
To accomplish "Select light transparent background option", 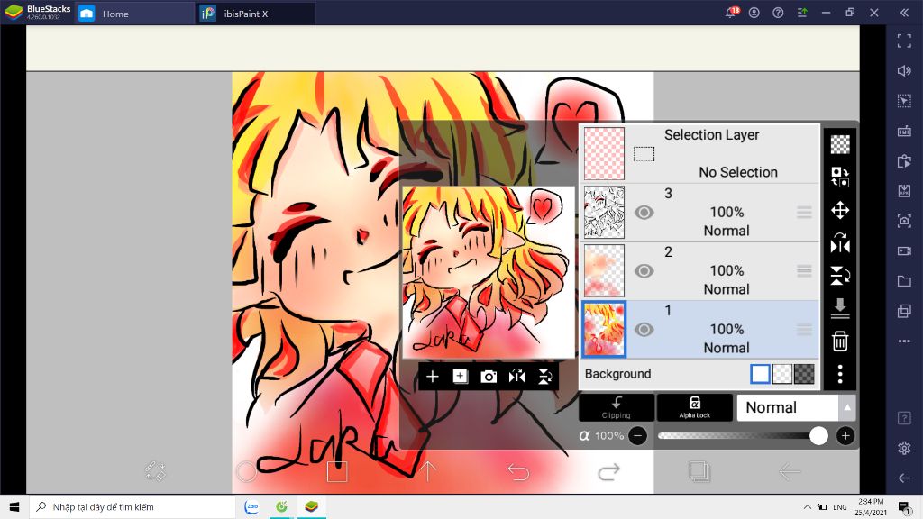I will point(781,374).
